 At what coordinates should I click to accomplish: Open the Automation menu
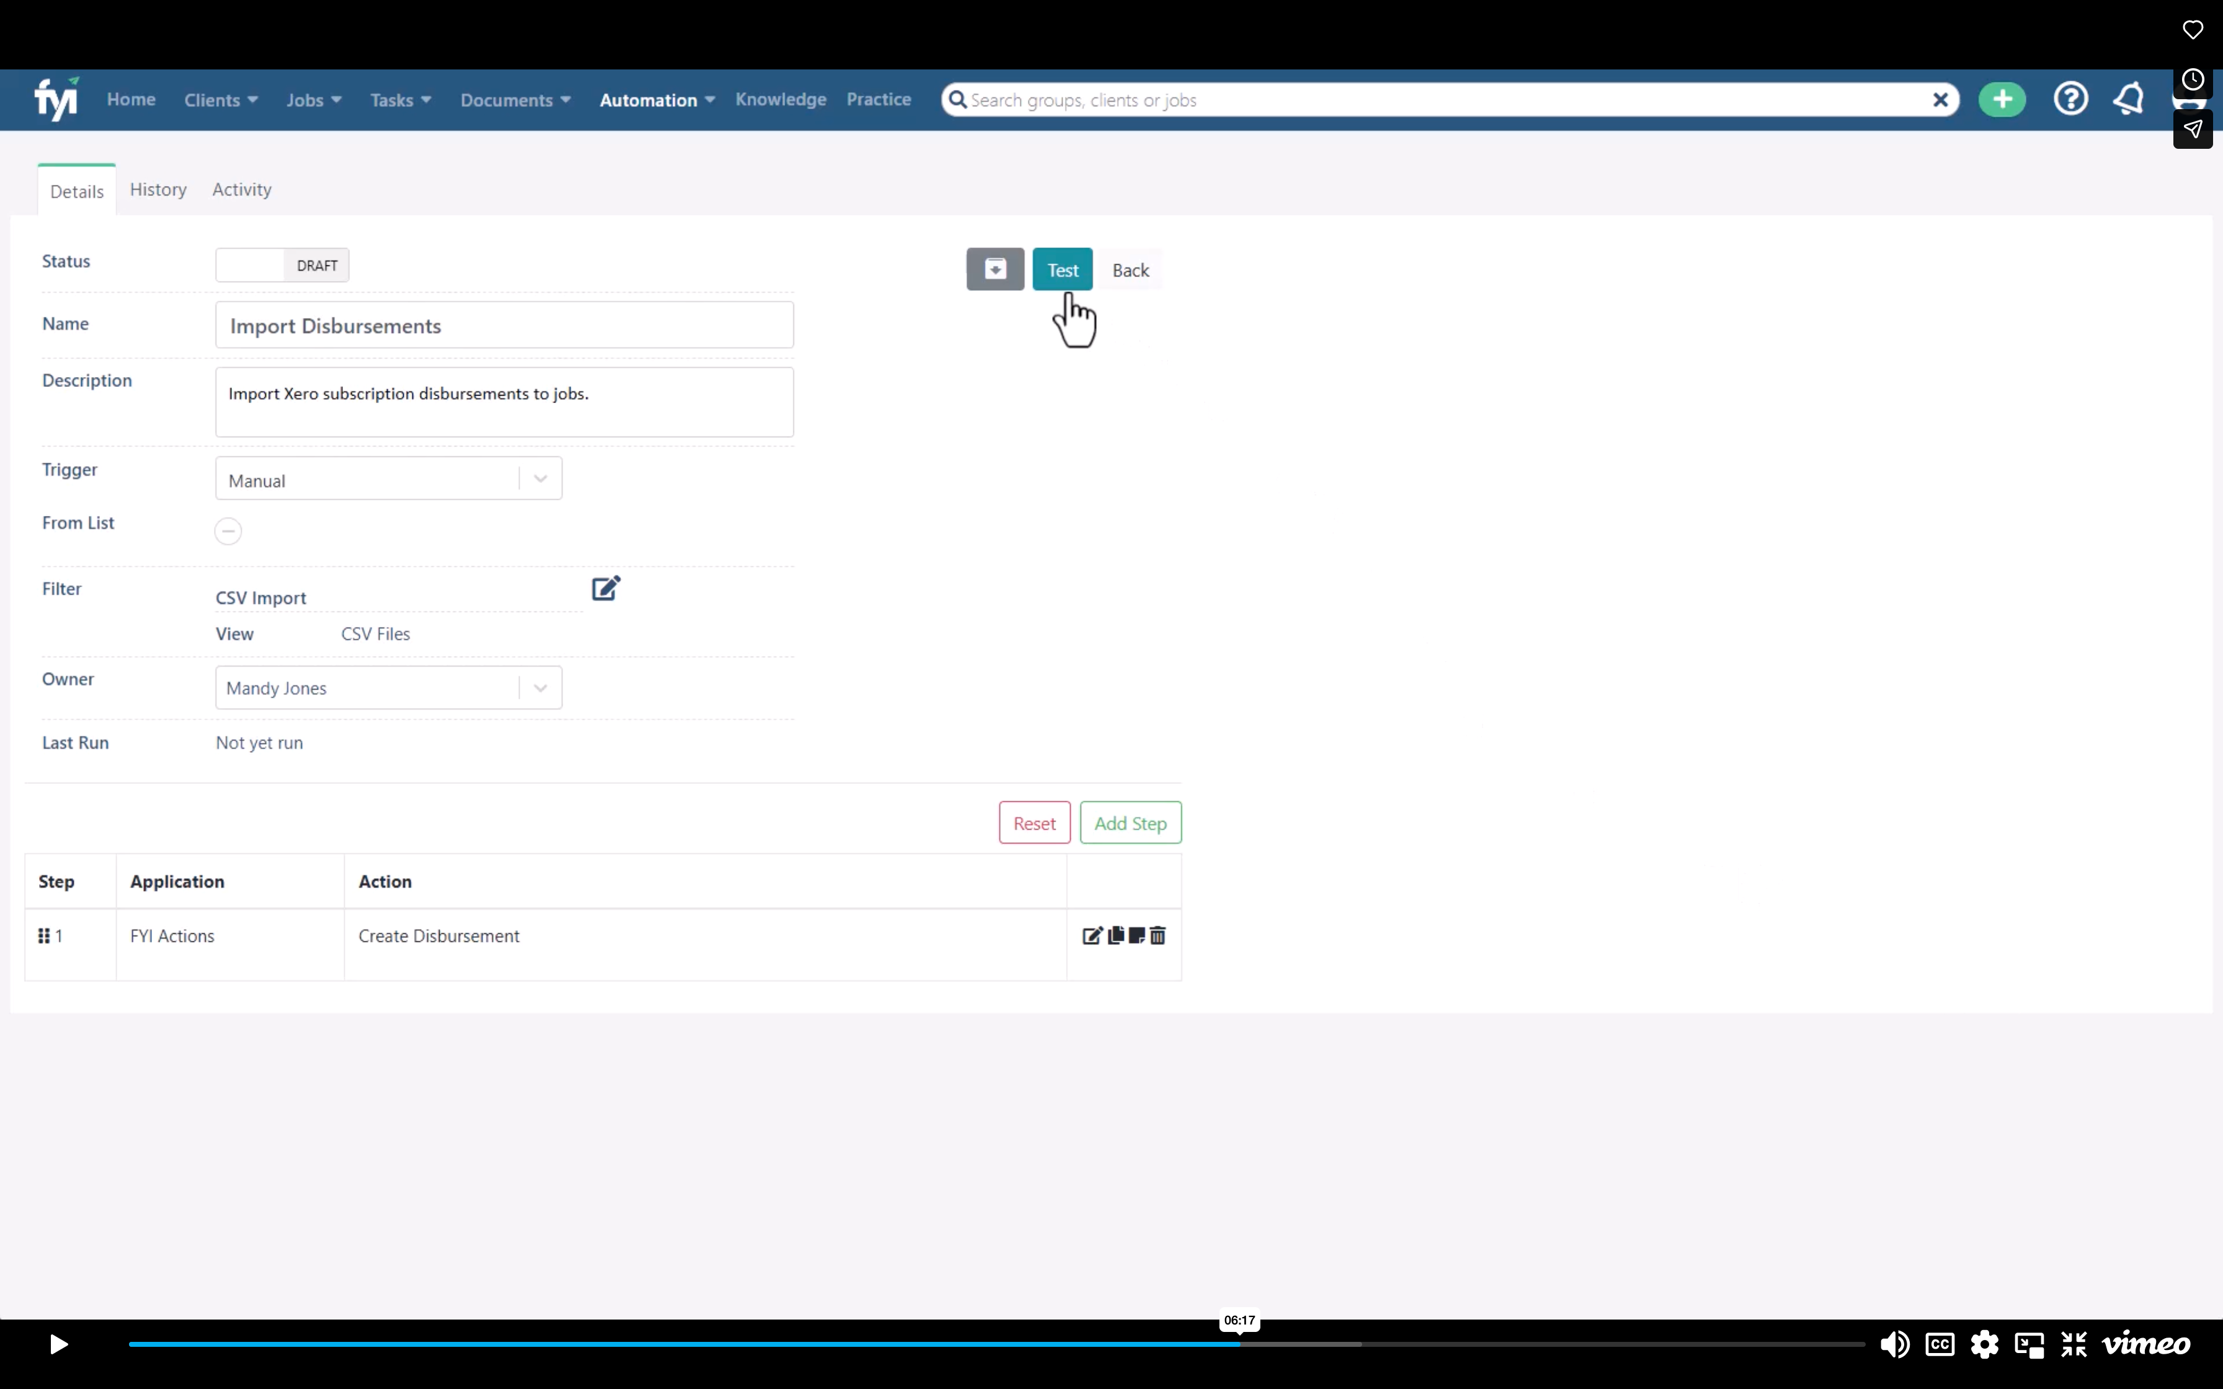pyautogui.click(x=657, y=100)
